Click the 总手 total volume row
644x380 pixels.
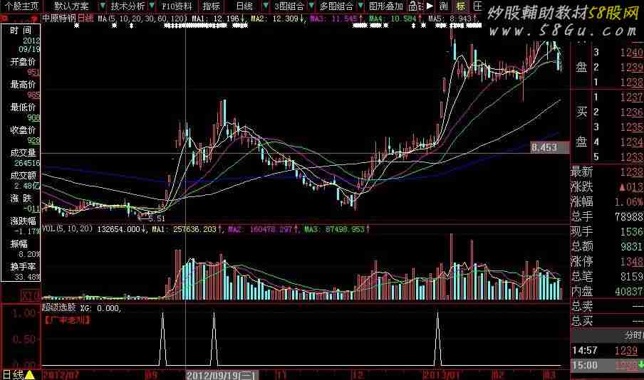pos(607,216)
